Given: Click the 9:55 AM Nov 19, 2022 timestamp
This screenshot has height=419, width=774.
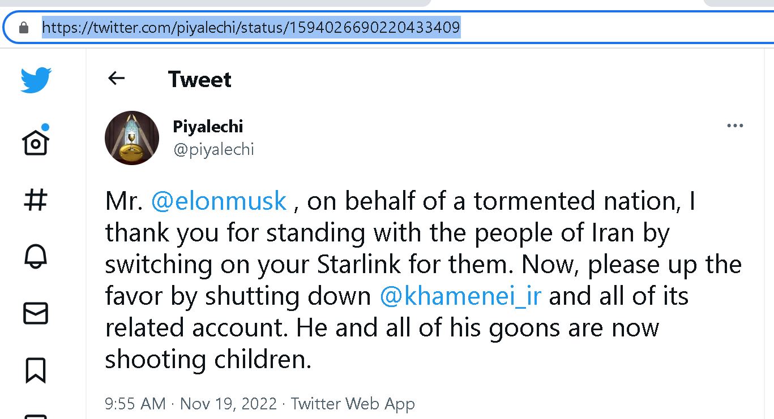Looking at the screenshot, I should click(x=191, y=404).
